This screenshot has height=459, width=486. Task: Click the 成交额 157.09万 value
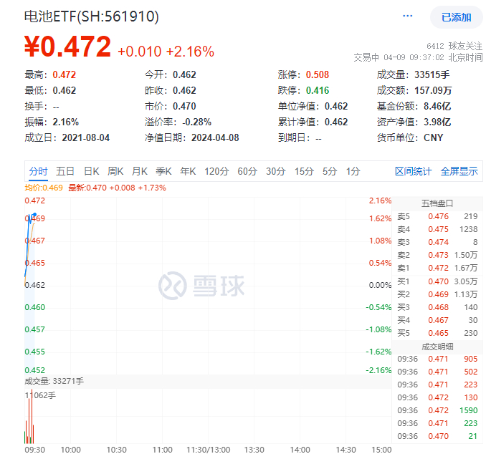coord(433,90)
